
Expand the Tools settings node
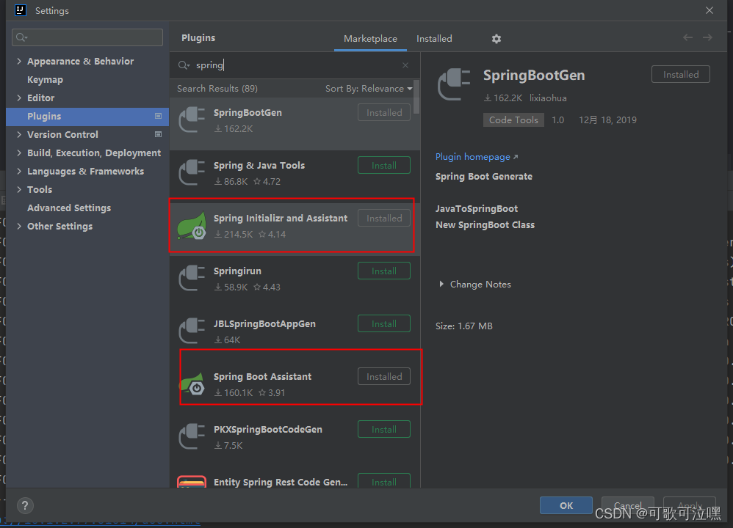18,189
